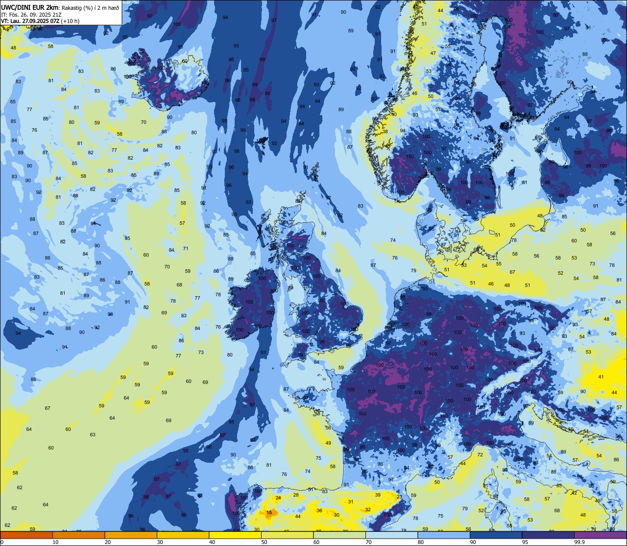This screenshot has width=627, height=546.
Task: Click the orange 10–20 legend swatch
Action: click(x=78, y=535)
